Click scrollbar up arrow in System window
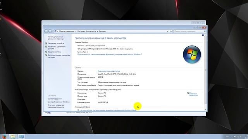Viewport: 248px width, 139px height. coord(205,35)
